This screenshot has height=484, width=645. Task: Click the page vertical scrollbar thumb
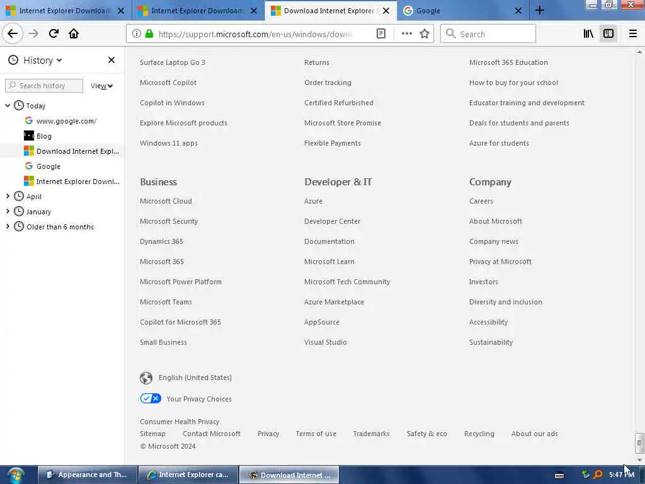click(639, 443)
